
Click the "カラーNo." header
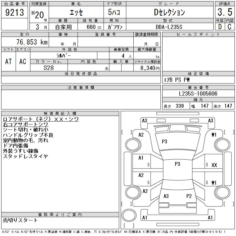[x=49, y=62]
